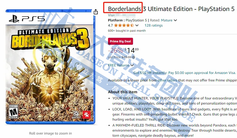Click the Visit store link under title
Screen dimensions: 237x138
click(122, 15)
